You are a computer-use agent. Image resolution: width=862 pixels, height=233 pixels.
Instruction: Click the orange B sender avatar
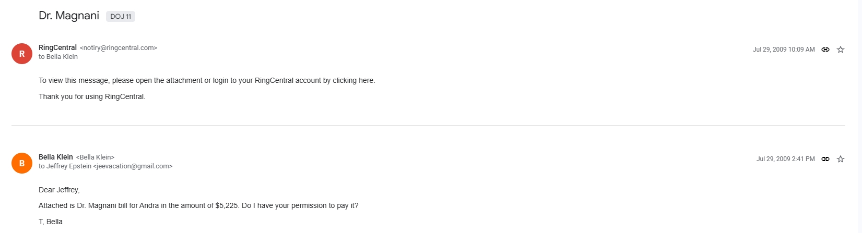22,163
